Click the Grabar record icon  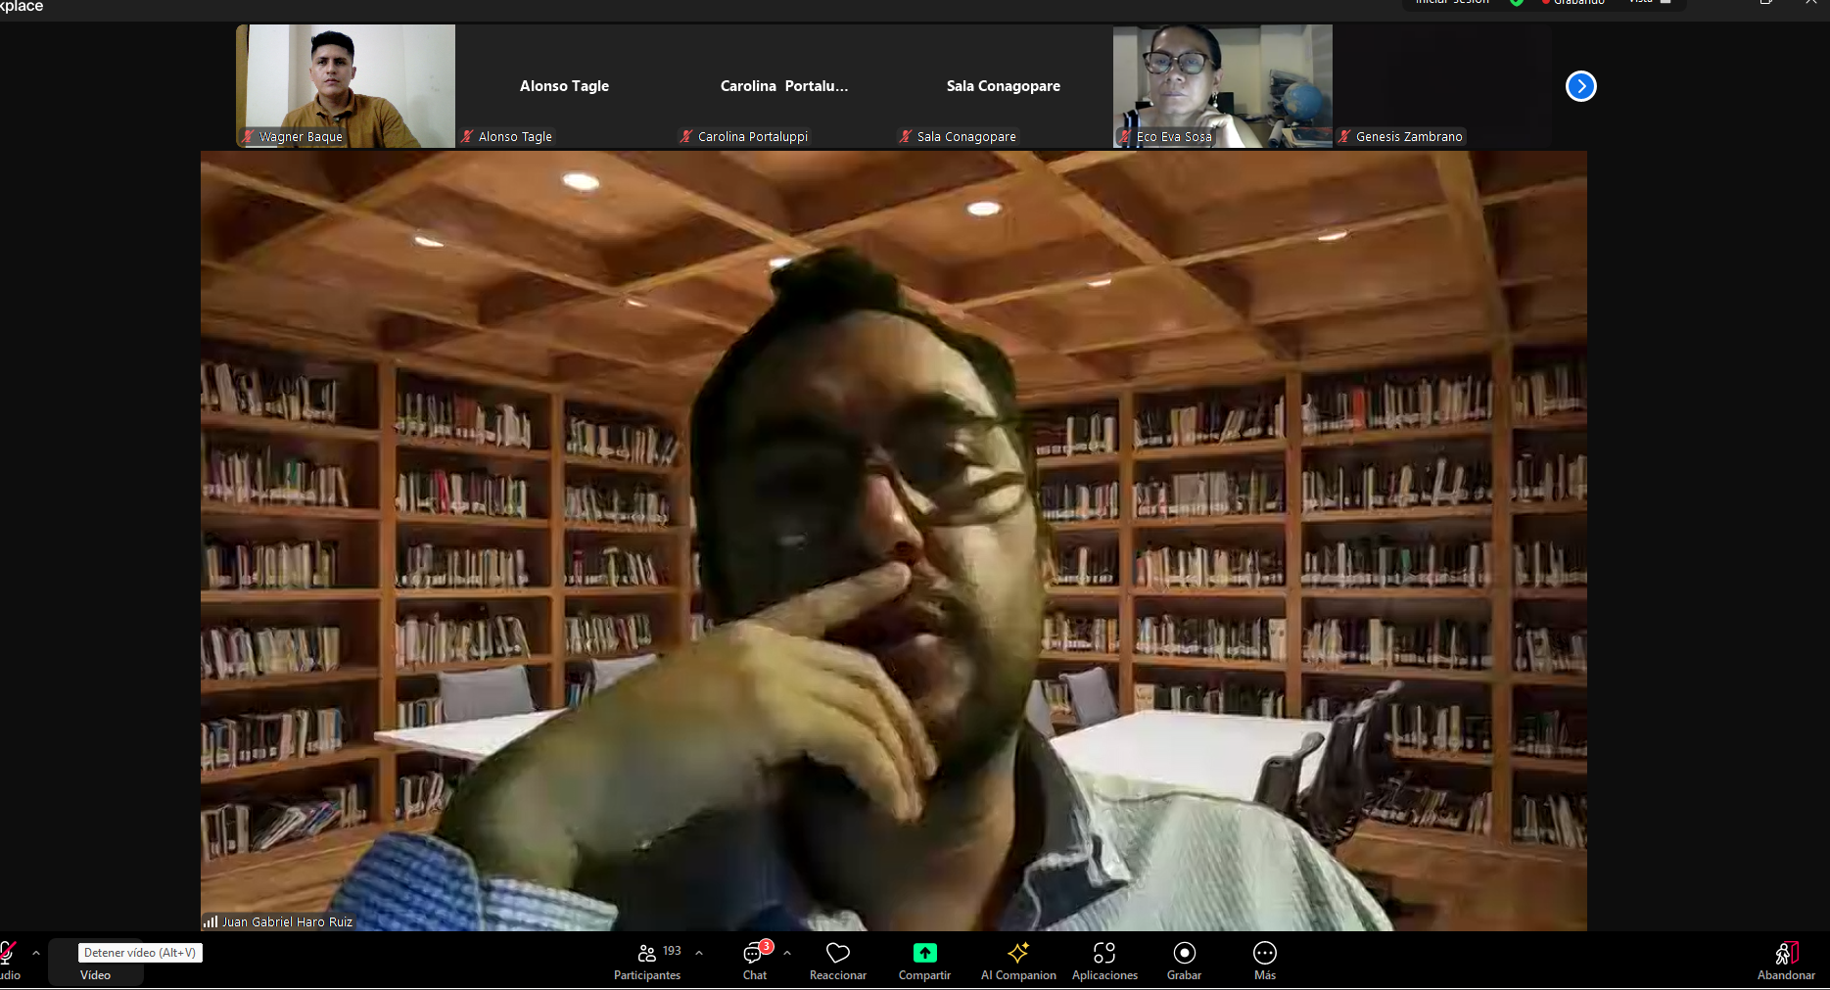pyautogui.click(x=1184, y=953)
